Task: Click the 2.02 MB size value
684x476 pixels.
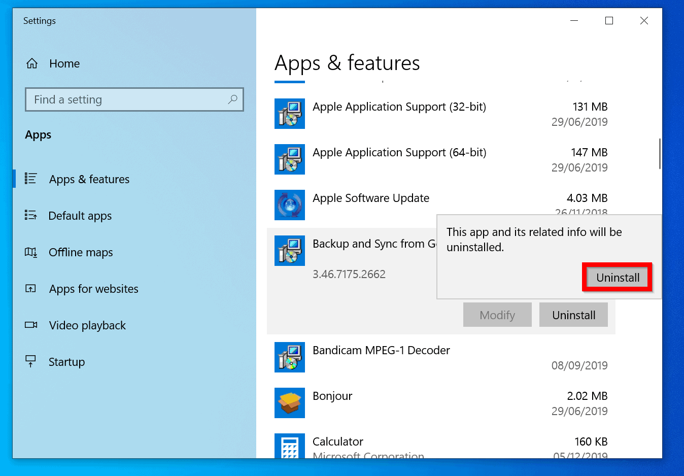Action: pyautogui.click(x=587, y=396)
